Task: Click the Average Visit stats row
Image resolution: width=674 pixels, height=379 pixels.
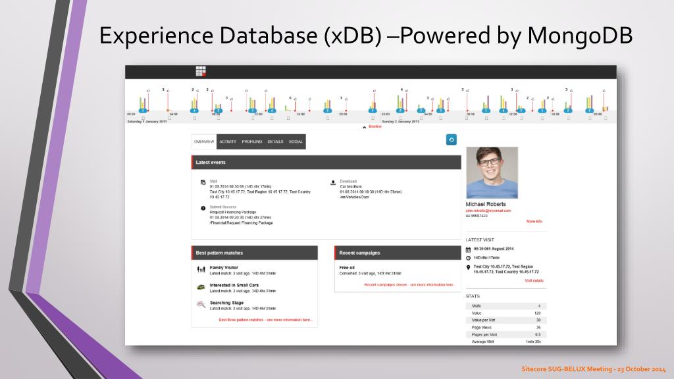Action: point(506,341)
